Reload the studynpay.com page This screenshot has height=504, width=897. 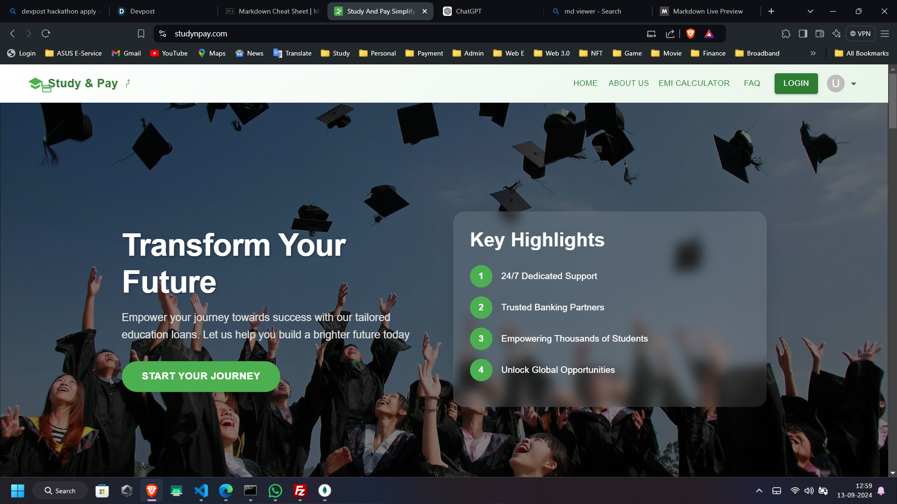click(46, 34)
